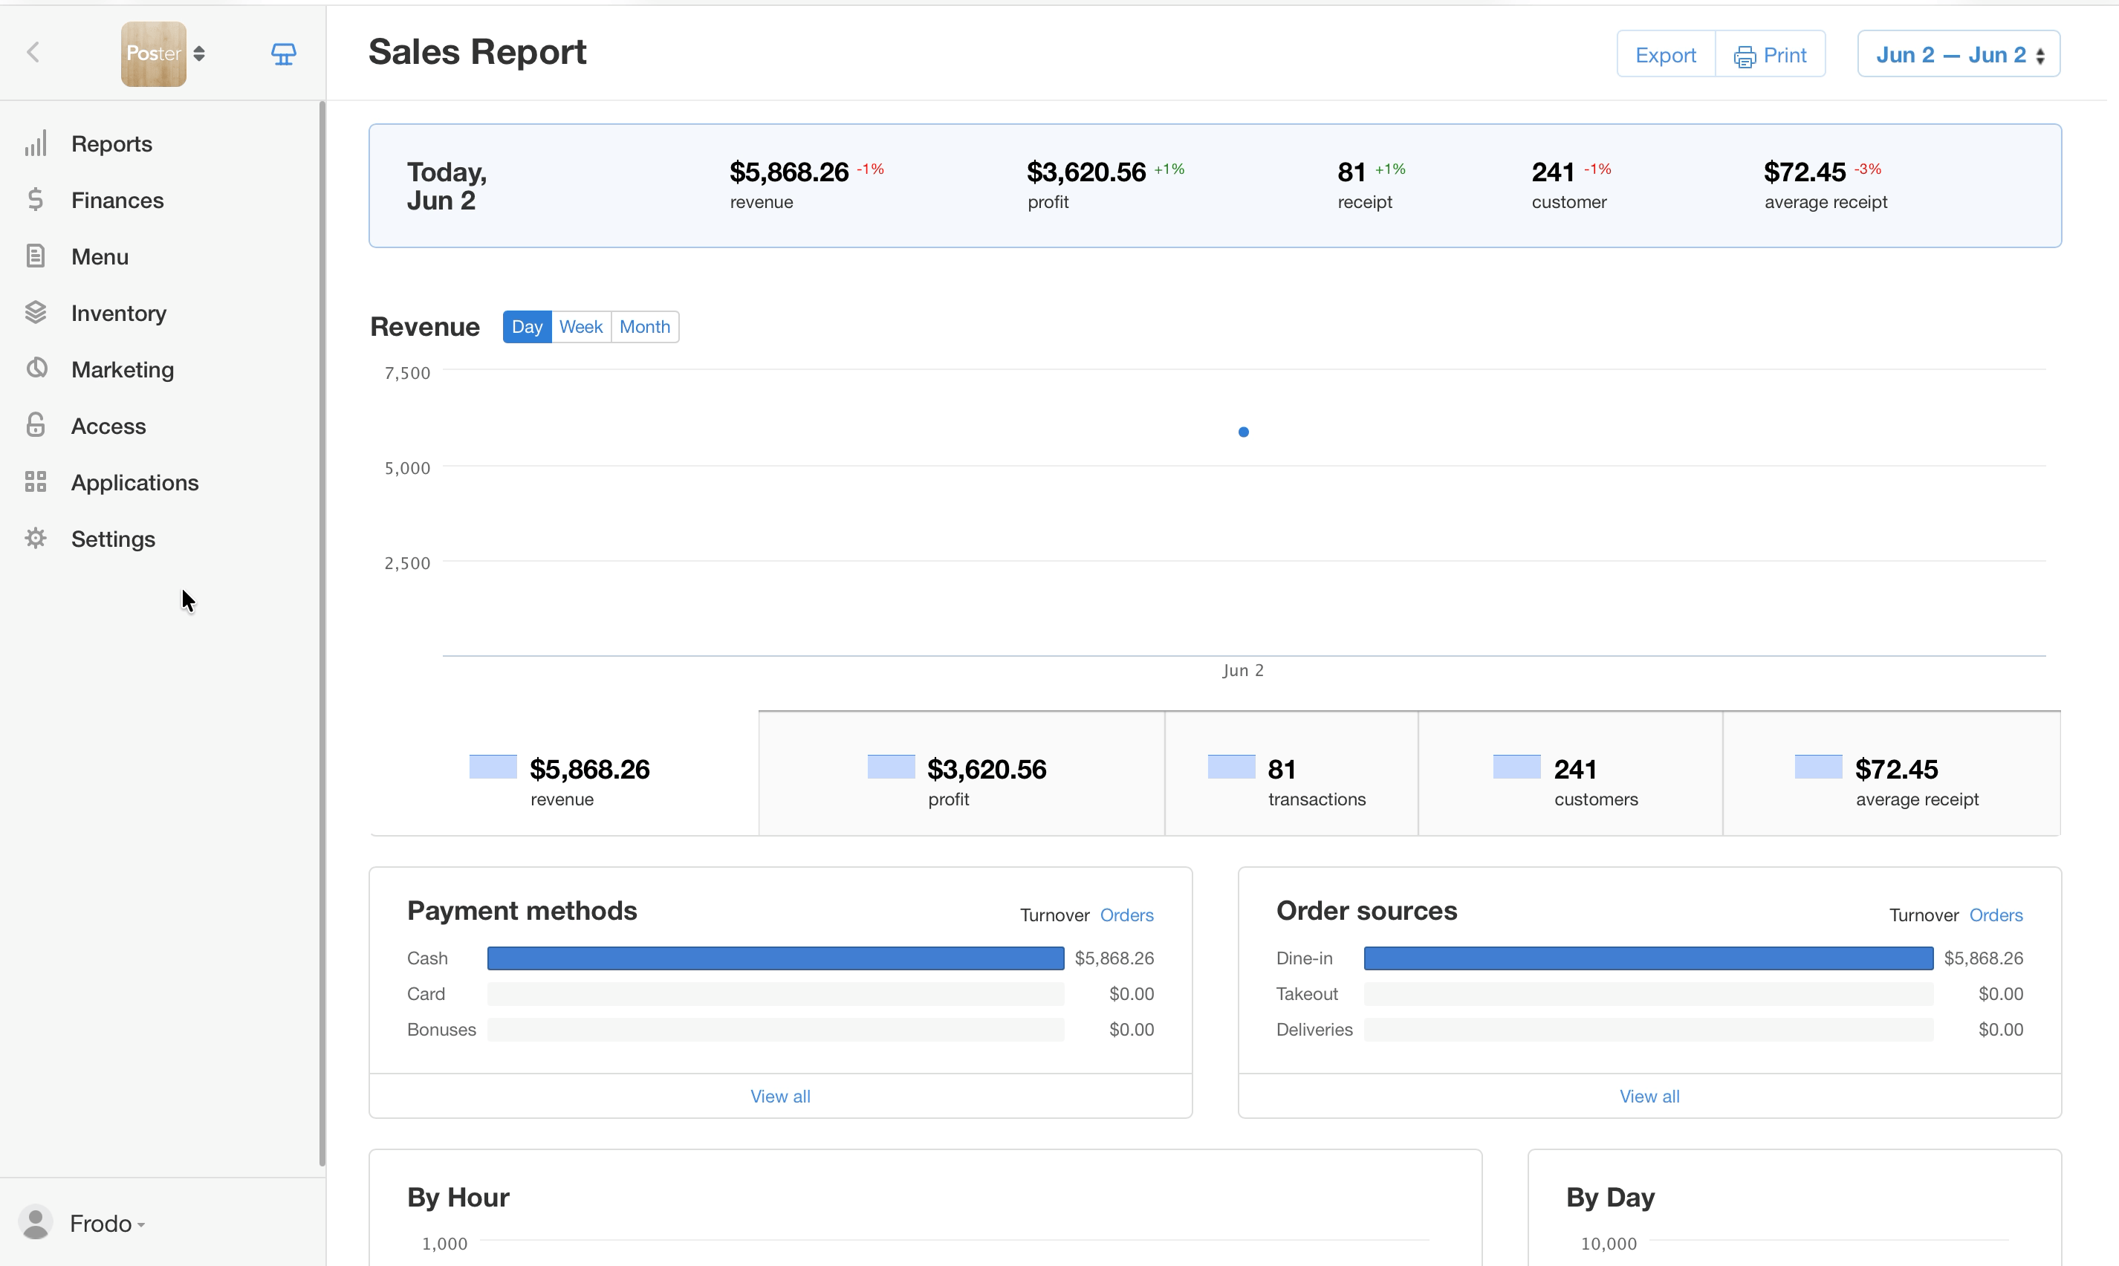Click the profit legend color swatch
This screenshot has width=2119, height=1266.
(x=892, y=766)
